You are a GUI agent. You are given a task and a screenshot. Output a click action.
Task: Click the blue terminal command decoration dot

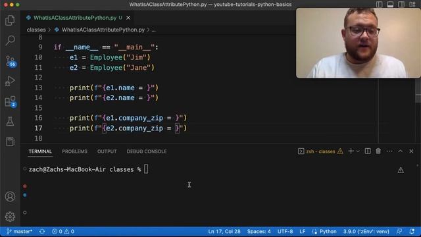[x=25, y=195]
